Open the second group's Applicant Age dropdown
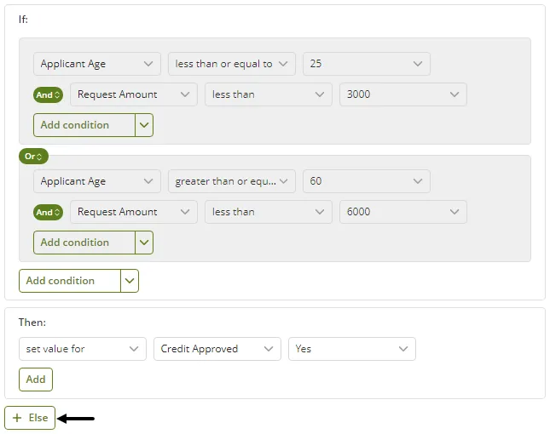The image size is (550, 434). click(x=97, y=181)
